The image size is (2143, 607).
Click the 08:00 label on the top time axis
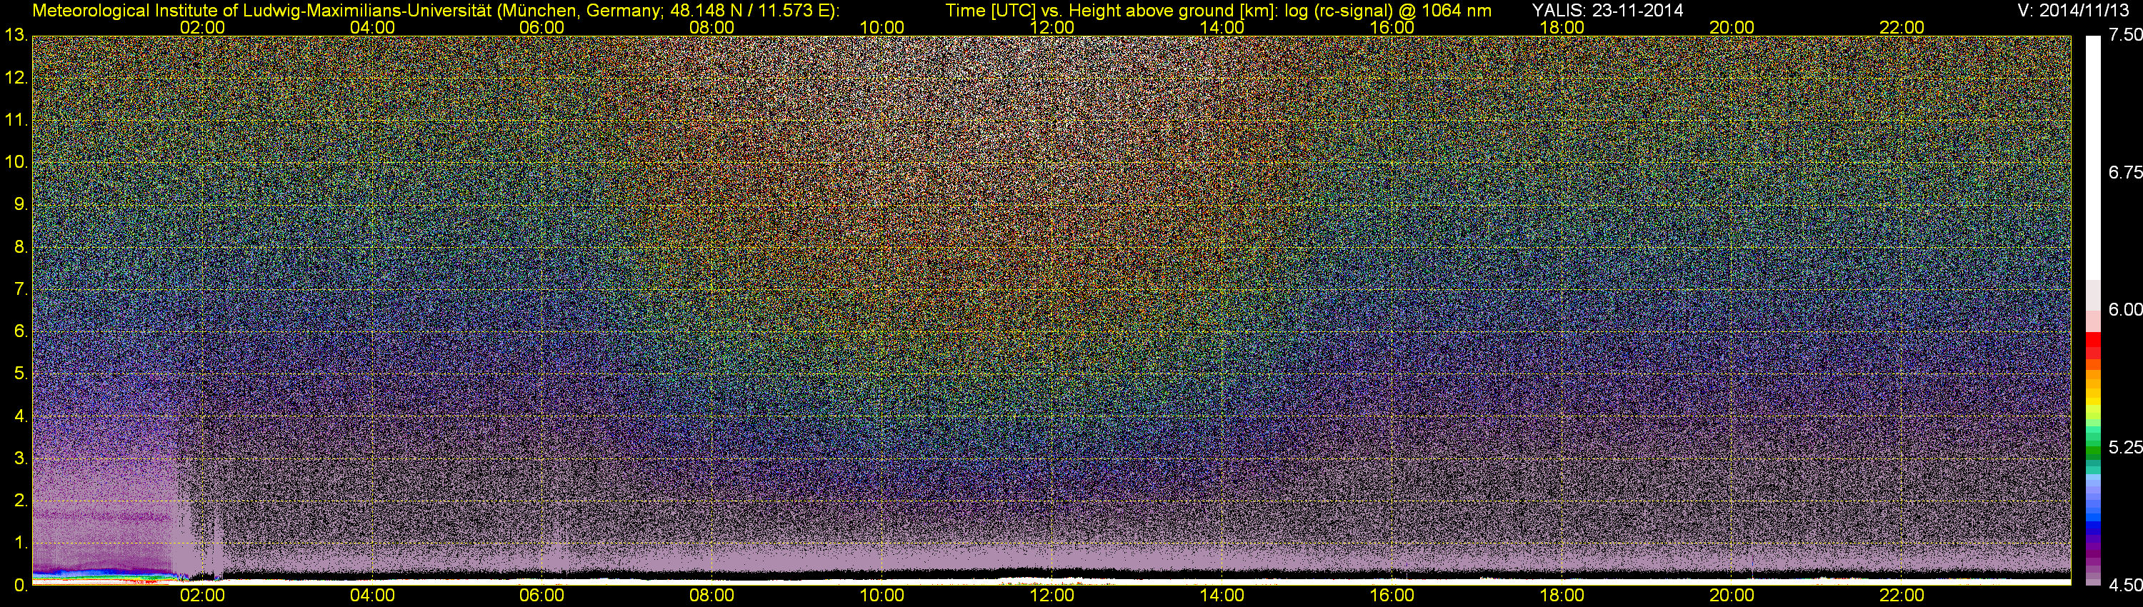click(x=712, y=27)
